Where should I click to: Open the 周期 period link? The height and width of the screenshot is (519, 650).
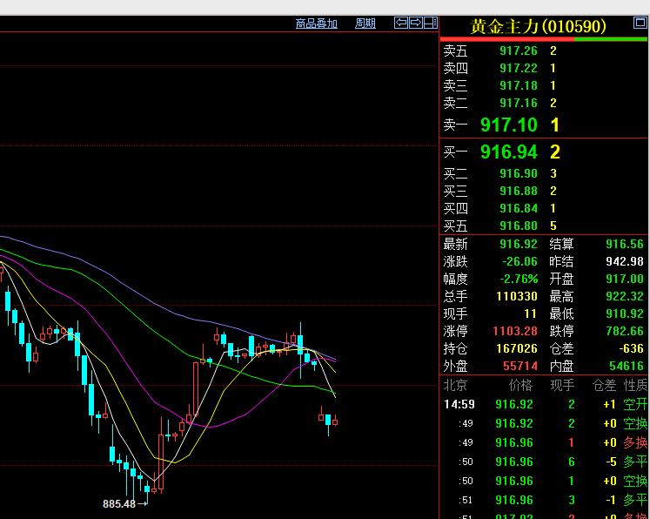[365, 24]
